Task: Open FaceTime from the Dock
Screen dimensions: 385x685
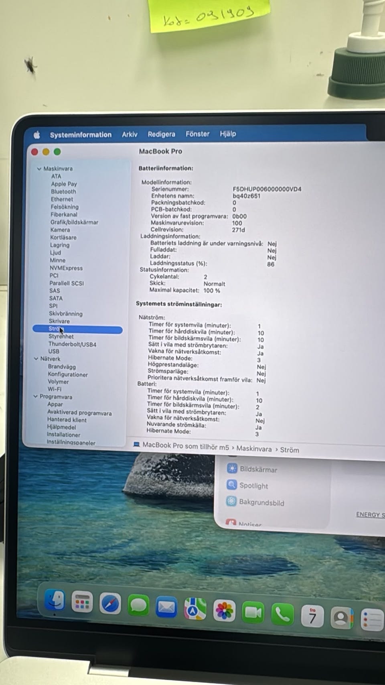Action: pos(253,612)
